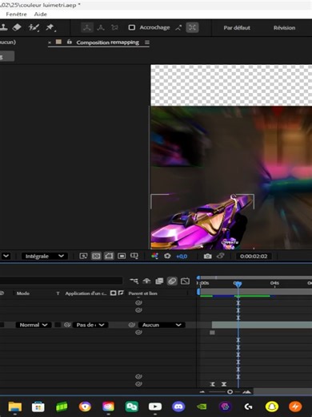Image resolution: width=312 pixels, height=417 pixels.
Task: Toggle motion blur for all layers
Action: pyautogui.click(x=172, y=281)
